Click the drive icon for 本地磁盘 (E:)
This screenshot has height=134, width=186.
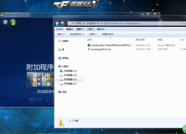pos(61,79)
